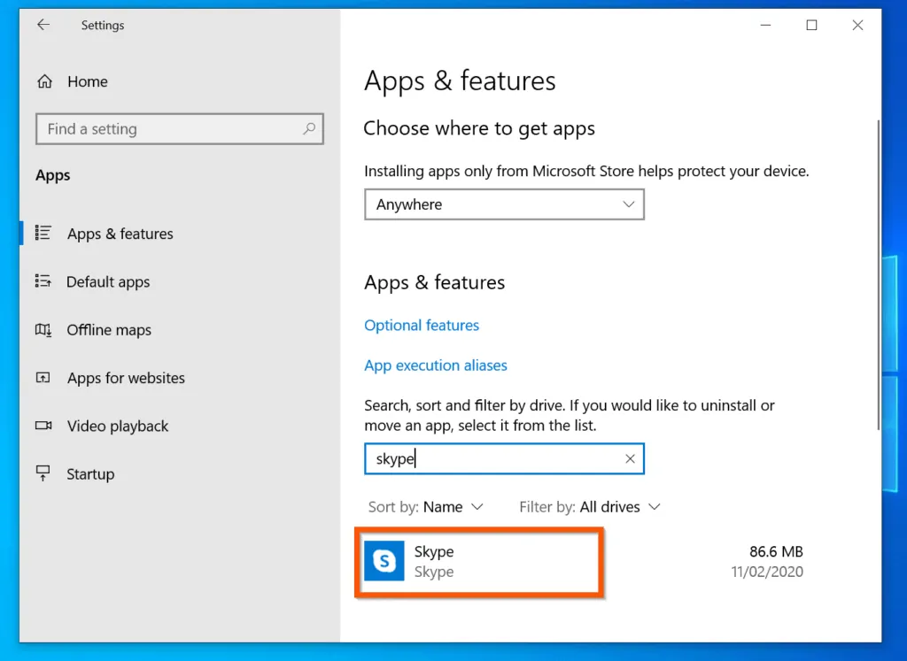Click the Video playback camera icon
Viewport: 907px width, 661px height.
click(x=43, y=426)
